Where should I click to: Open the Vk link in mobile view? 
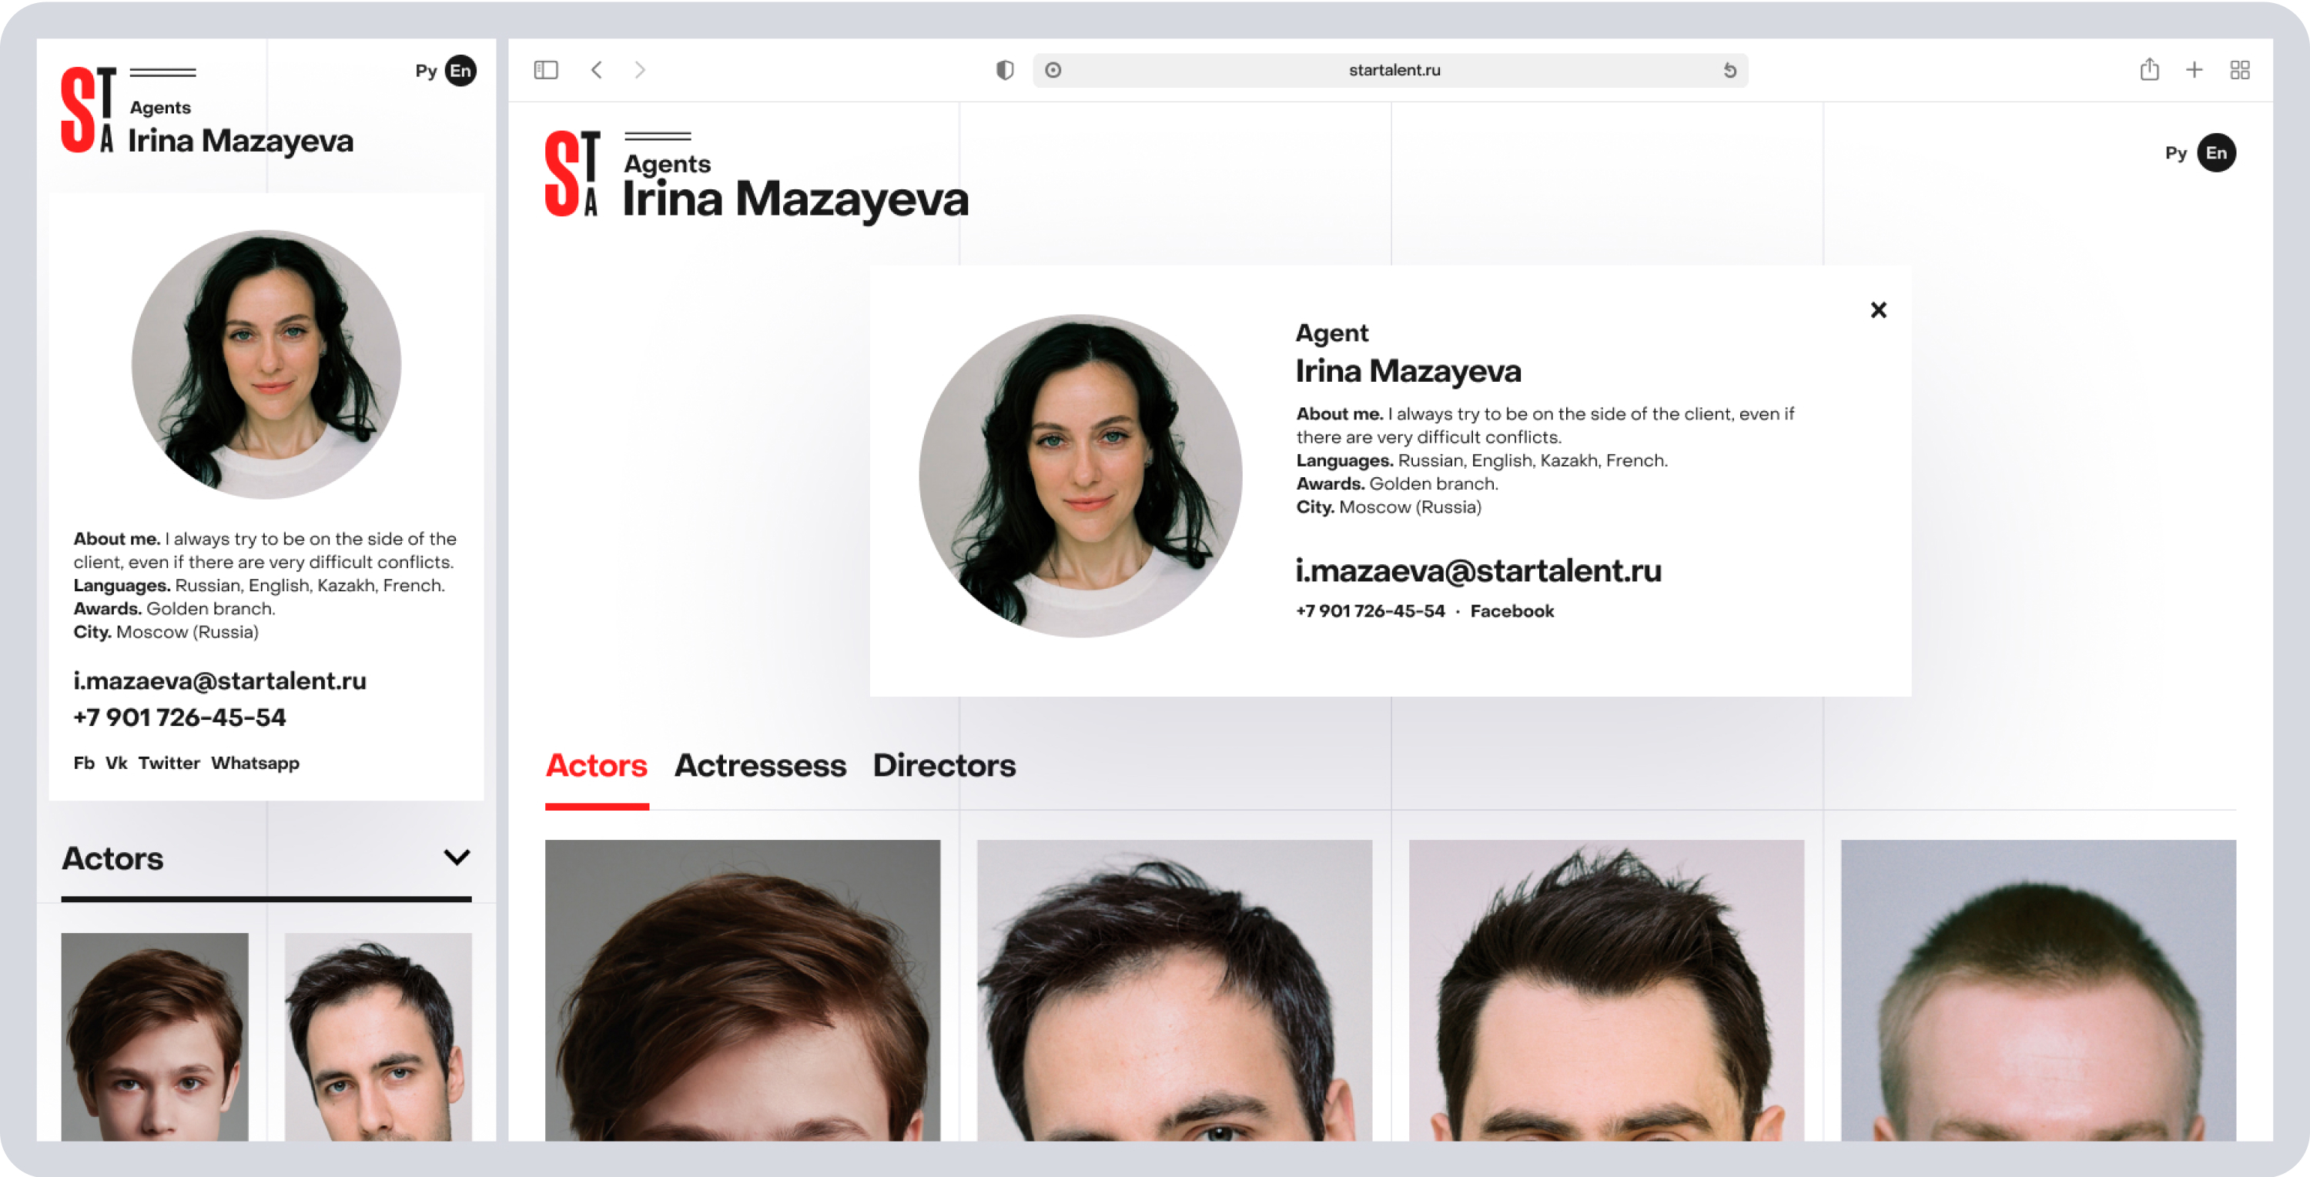115,763
